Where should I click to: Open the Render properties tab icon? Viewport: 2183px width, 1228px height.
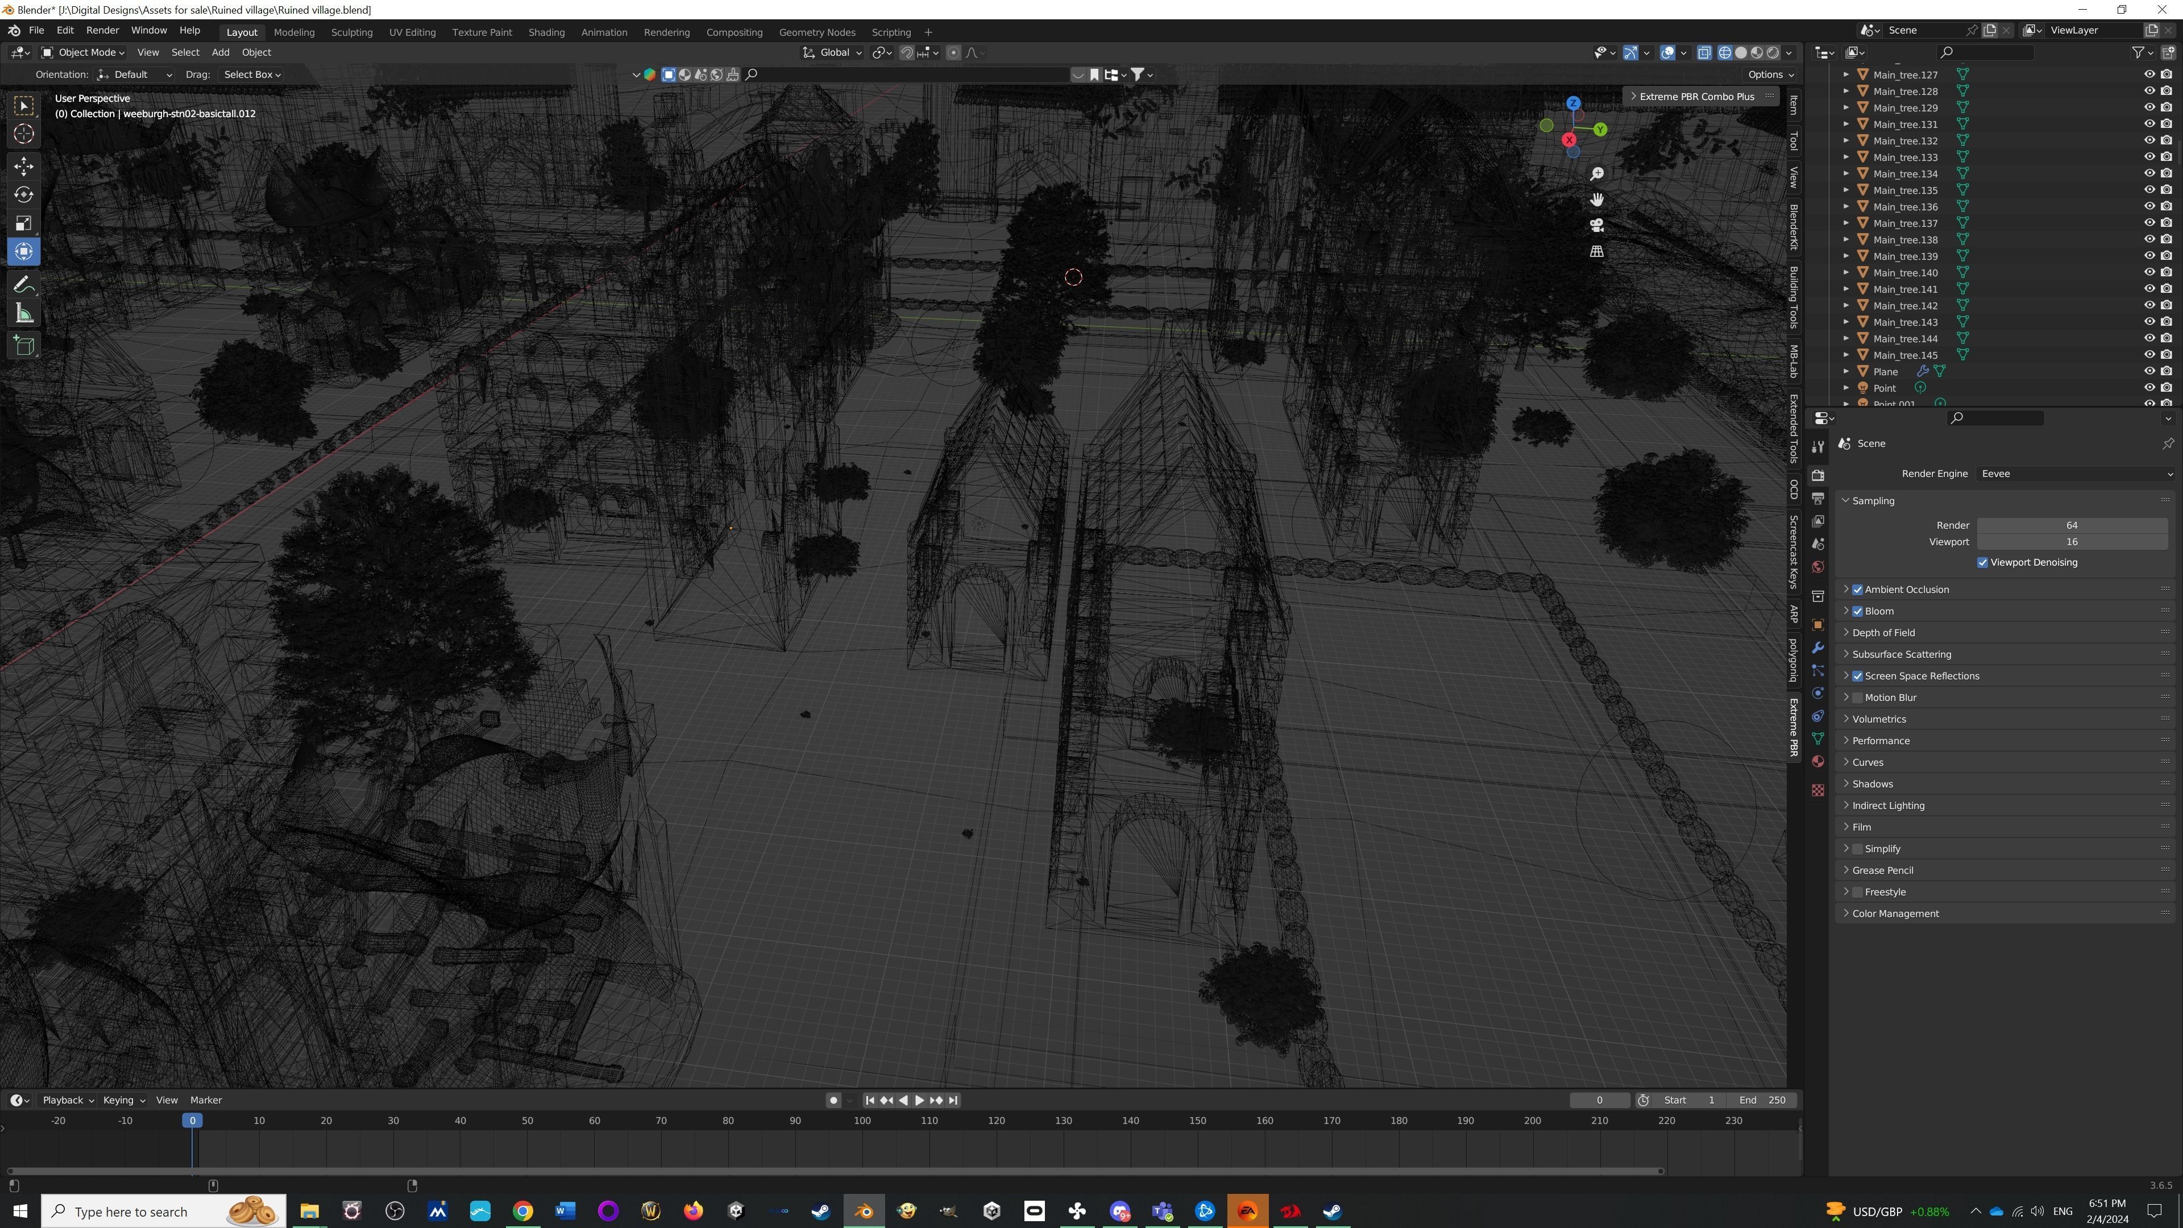(1818, 475)
